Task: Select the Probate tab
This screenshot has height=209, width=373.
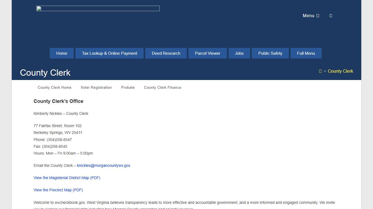Action: click(x=128, y=88)
